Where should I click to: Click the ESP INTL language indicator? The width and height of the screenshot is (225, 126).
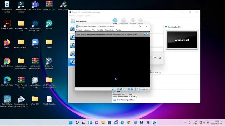(x=195, y=122)
